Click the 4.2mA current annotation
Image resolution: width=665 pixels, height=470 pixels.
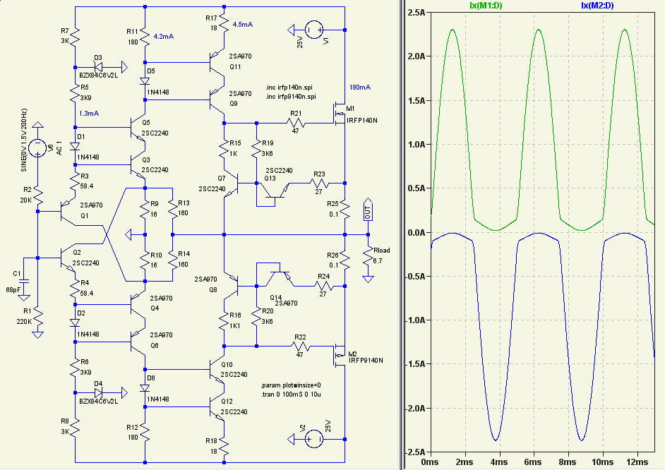pos(164,37)
